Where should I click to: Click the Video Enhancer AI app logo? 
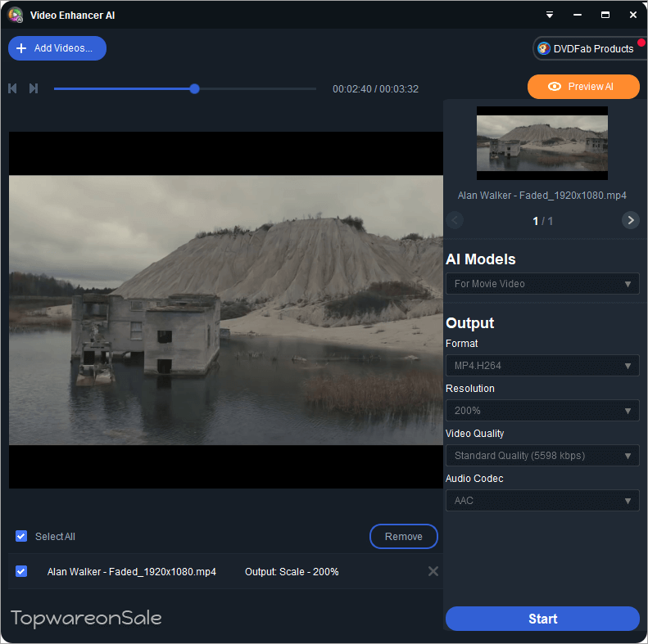(16, 15)
